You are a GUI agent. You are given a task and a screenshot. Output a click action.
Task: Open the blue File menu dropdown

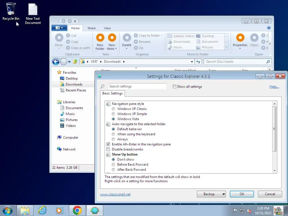pos(59,28)
